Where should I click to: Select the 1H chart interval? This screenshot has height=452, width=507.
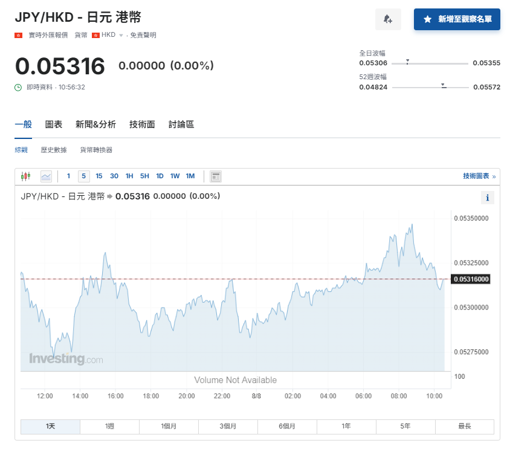click(x=129, y=175)
